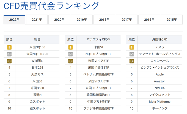Click the 金スポット entry
The height and width of the screenshot is (114, 187).
pos(37,102)
